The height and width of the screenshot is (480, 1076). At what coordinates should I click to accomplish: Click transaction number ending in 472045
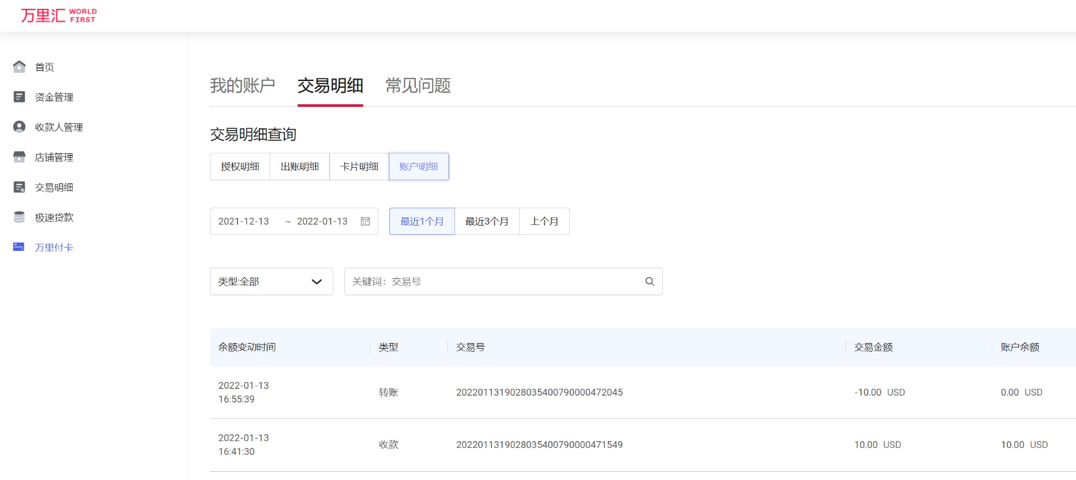[540, 392]
